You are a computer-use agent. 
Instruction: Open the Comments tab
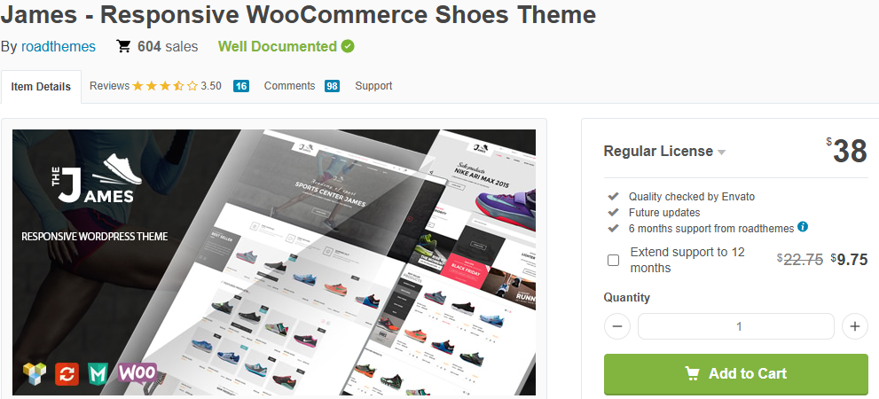(289, 86)
